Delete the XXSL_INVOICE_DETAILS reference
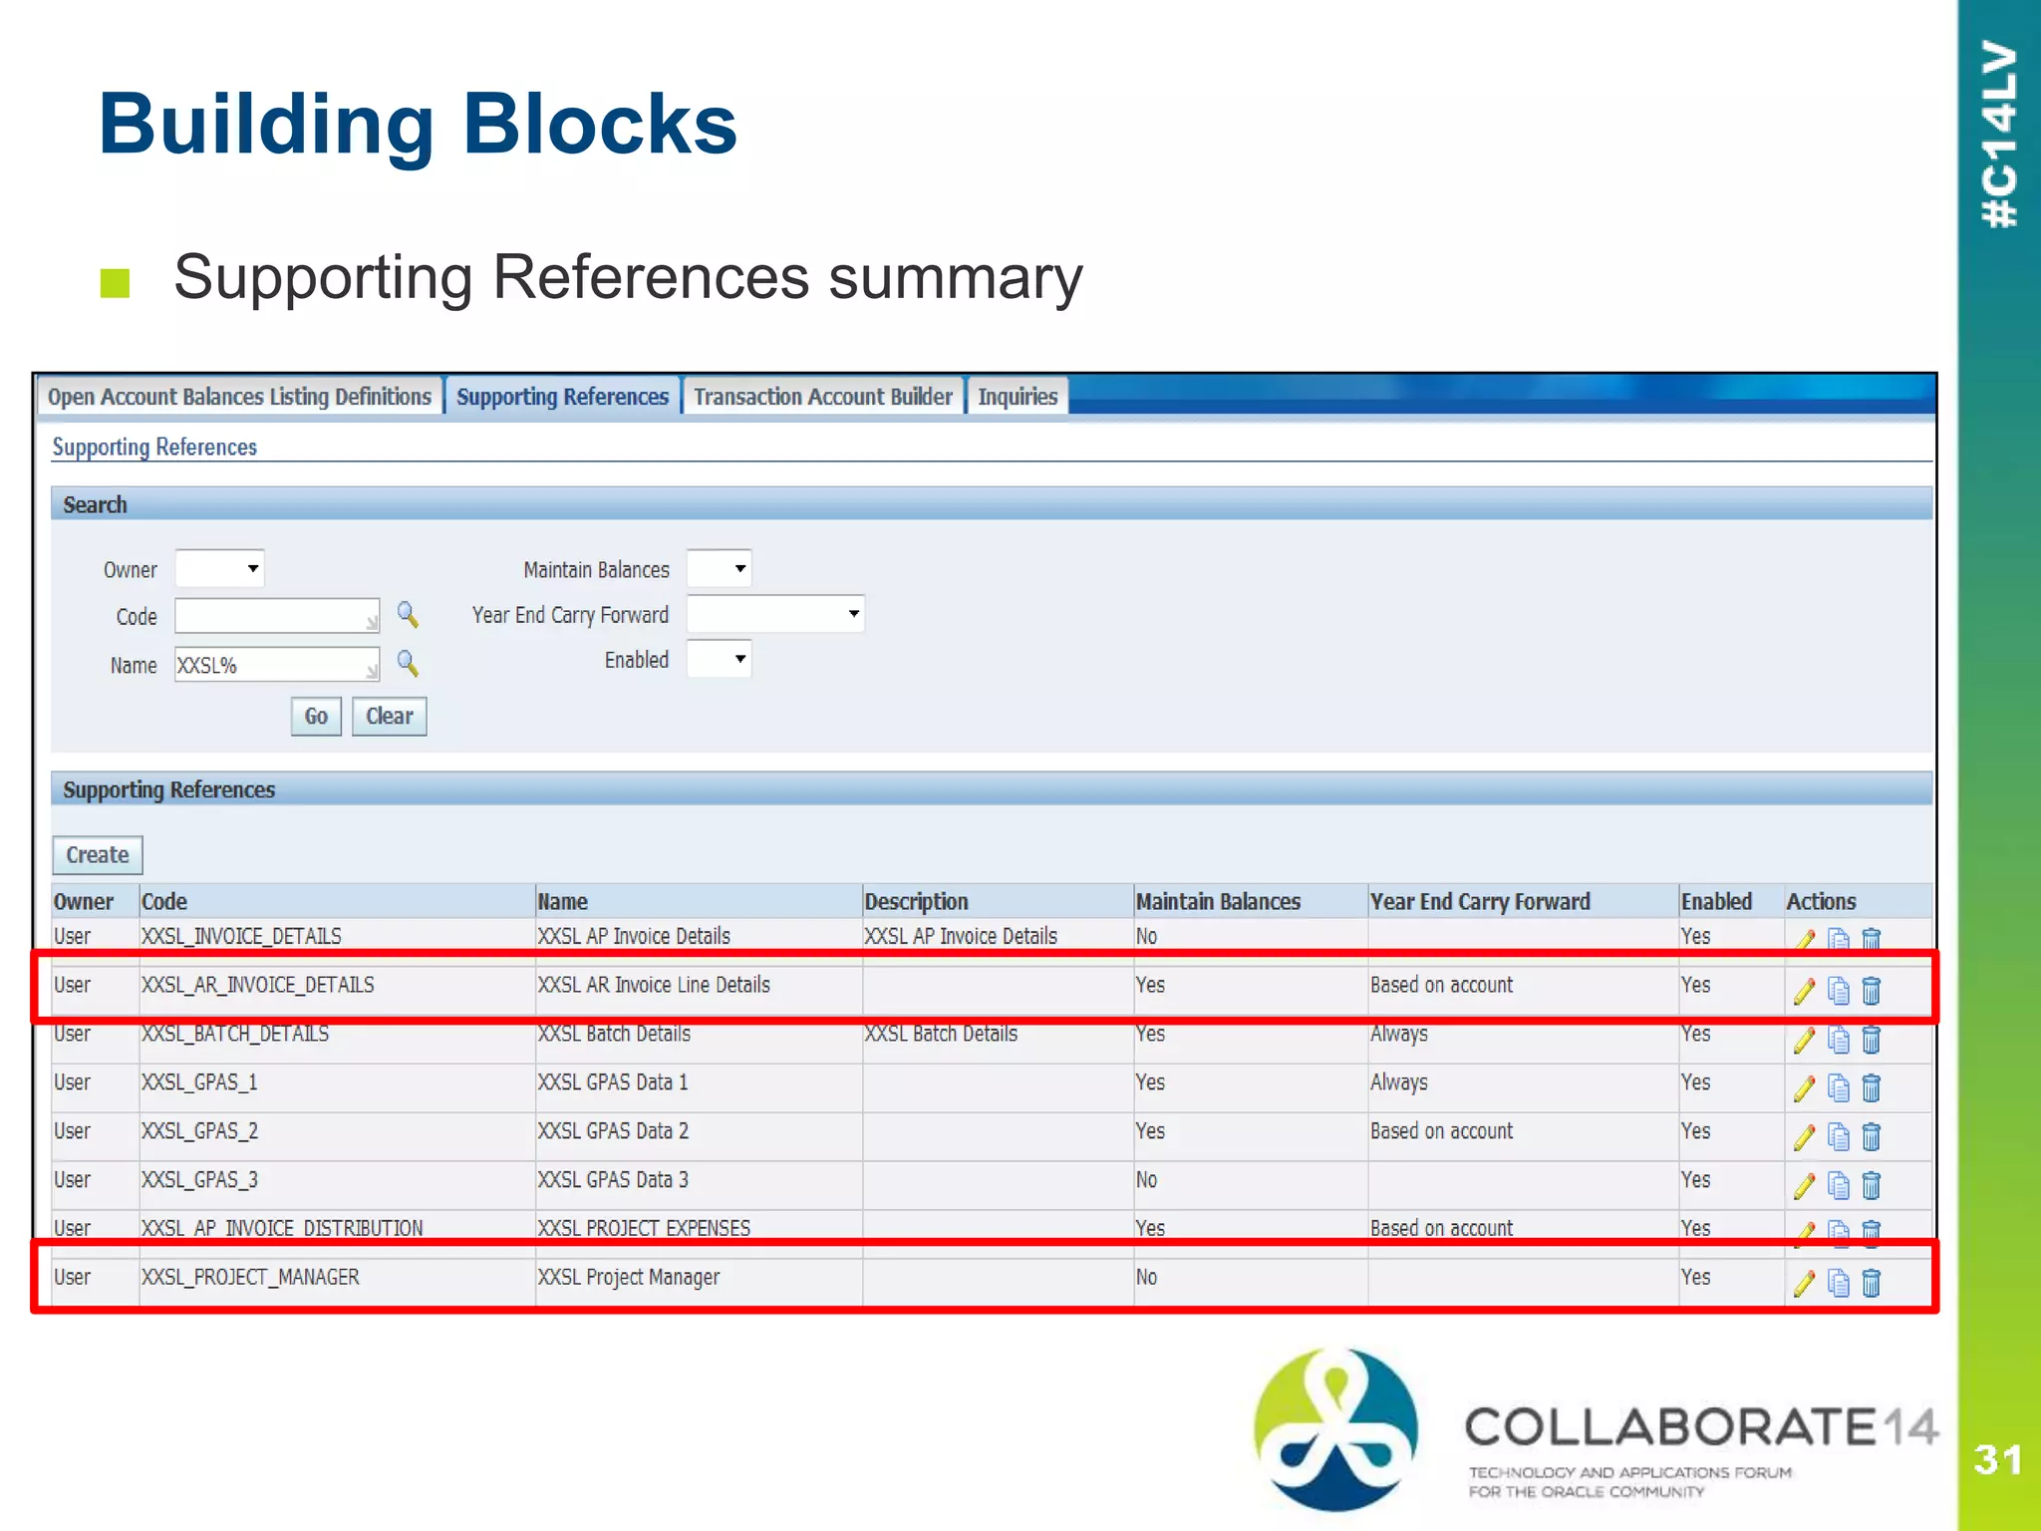Screen dimensions: 2041x1531 coord(1872,939)
